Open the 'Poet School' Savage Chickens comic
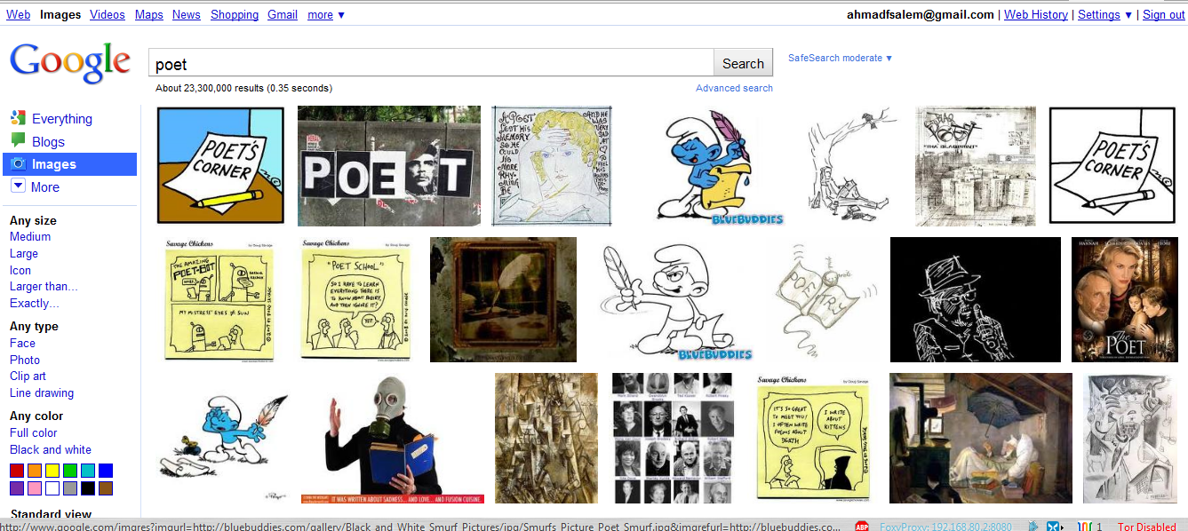Viewport: 1188px width, 531px height. pyautogui.click(x=356, y=299)
